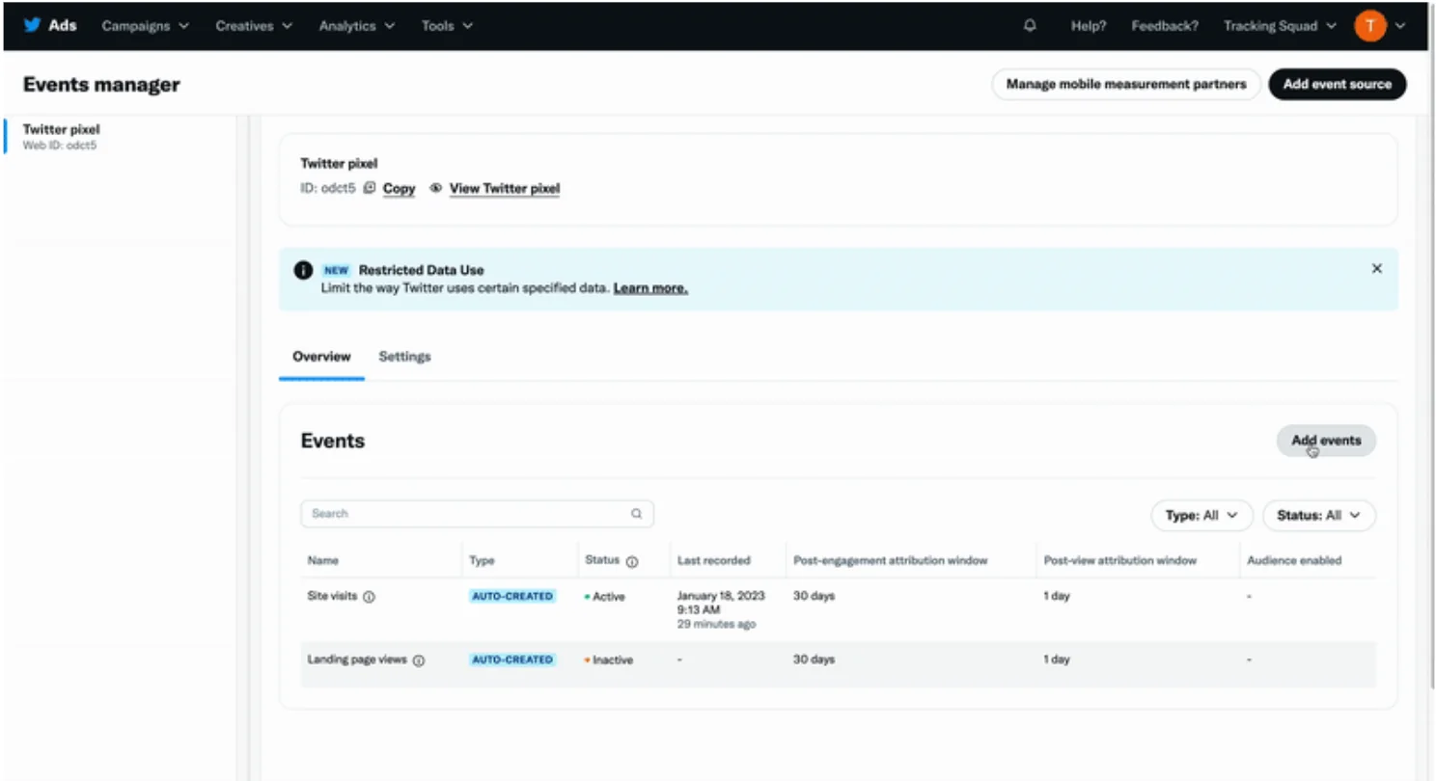Switch to the Settings tab
Viewport: 1436px width, 781px height.
coord(404,357)
